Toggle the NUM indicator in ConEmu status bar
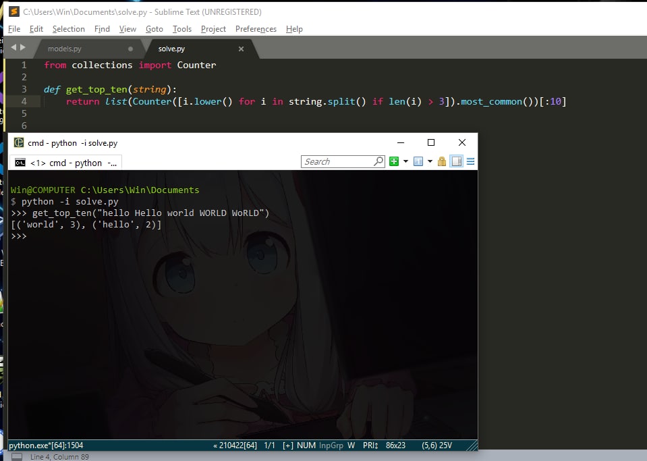Screen dimensions: 647x461 (306, 445)
